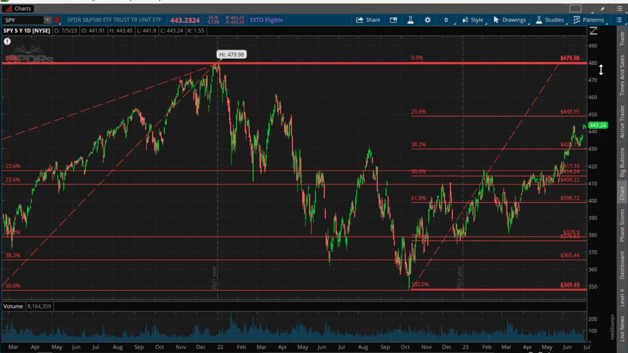Click the Hi: 479.98 price bubble

coord(232,54)
